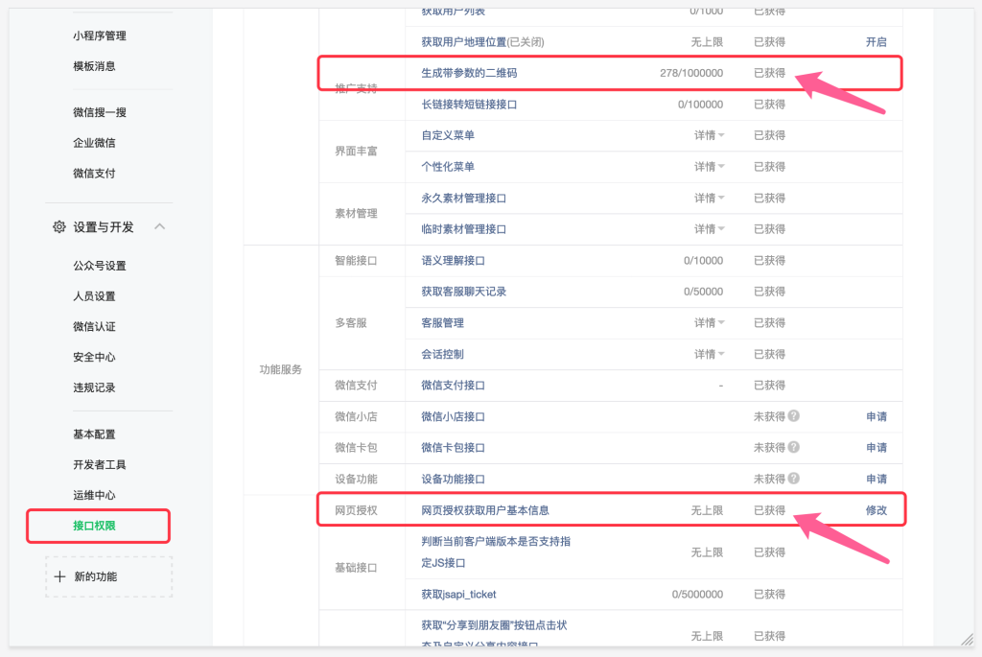Viewport: 982px width, 657px height.
Task: Open 判断当前客户端版本是否支持指定JS接口 link
Action: tap(496, 551)
